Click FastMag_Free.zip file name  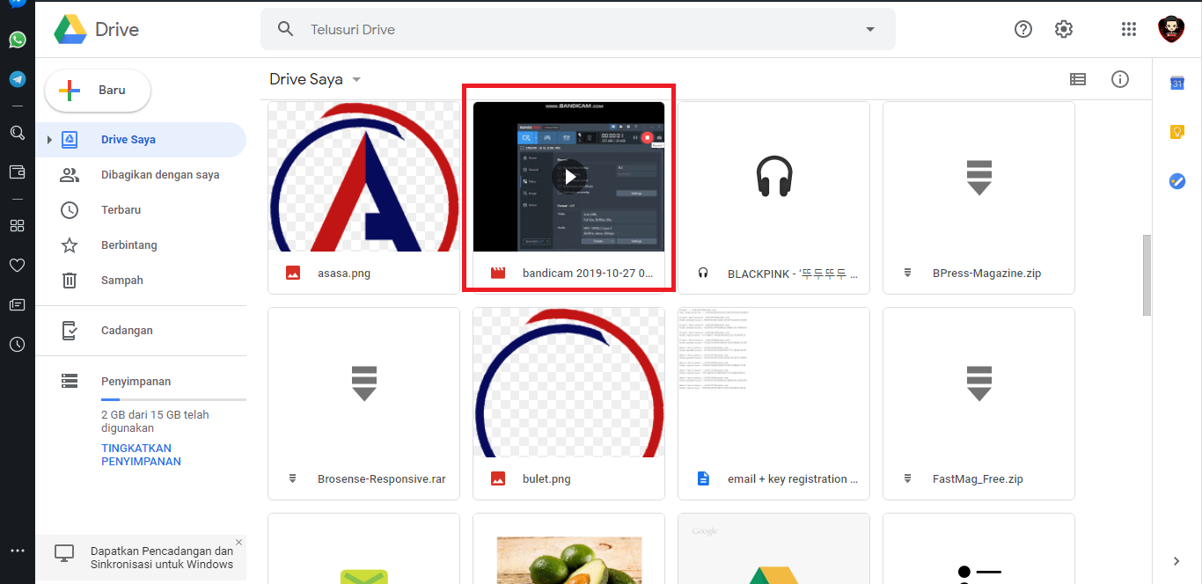pyautogui.click(x=978, y=479)
